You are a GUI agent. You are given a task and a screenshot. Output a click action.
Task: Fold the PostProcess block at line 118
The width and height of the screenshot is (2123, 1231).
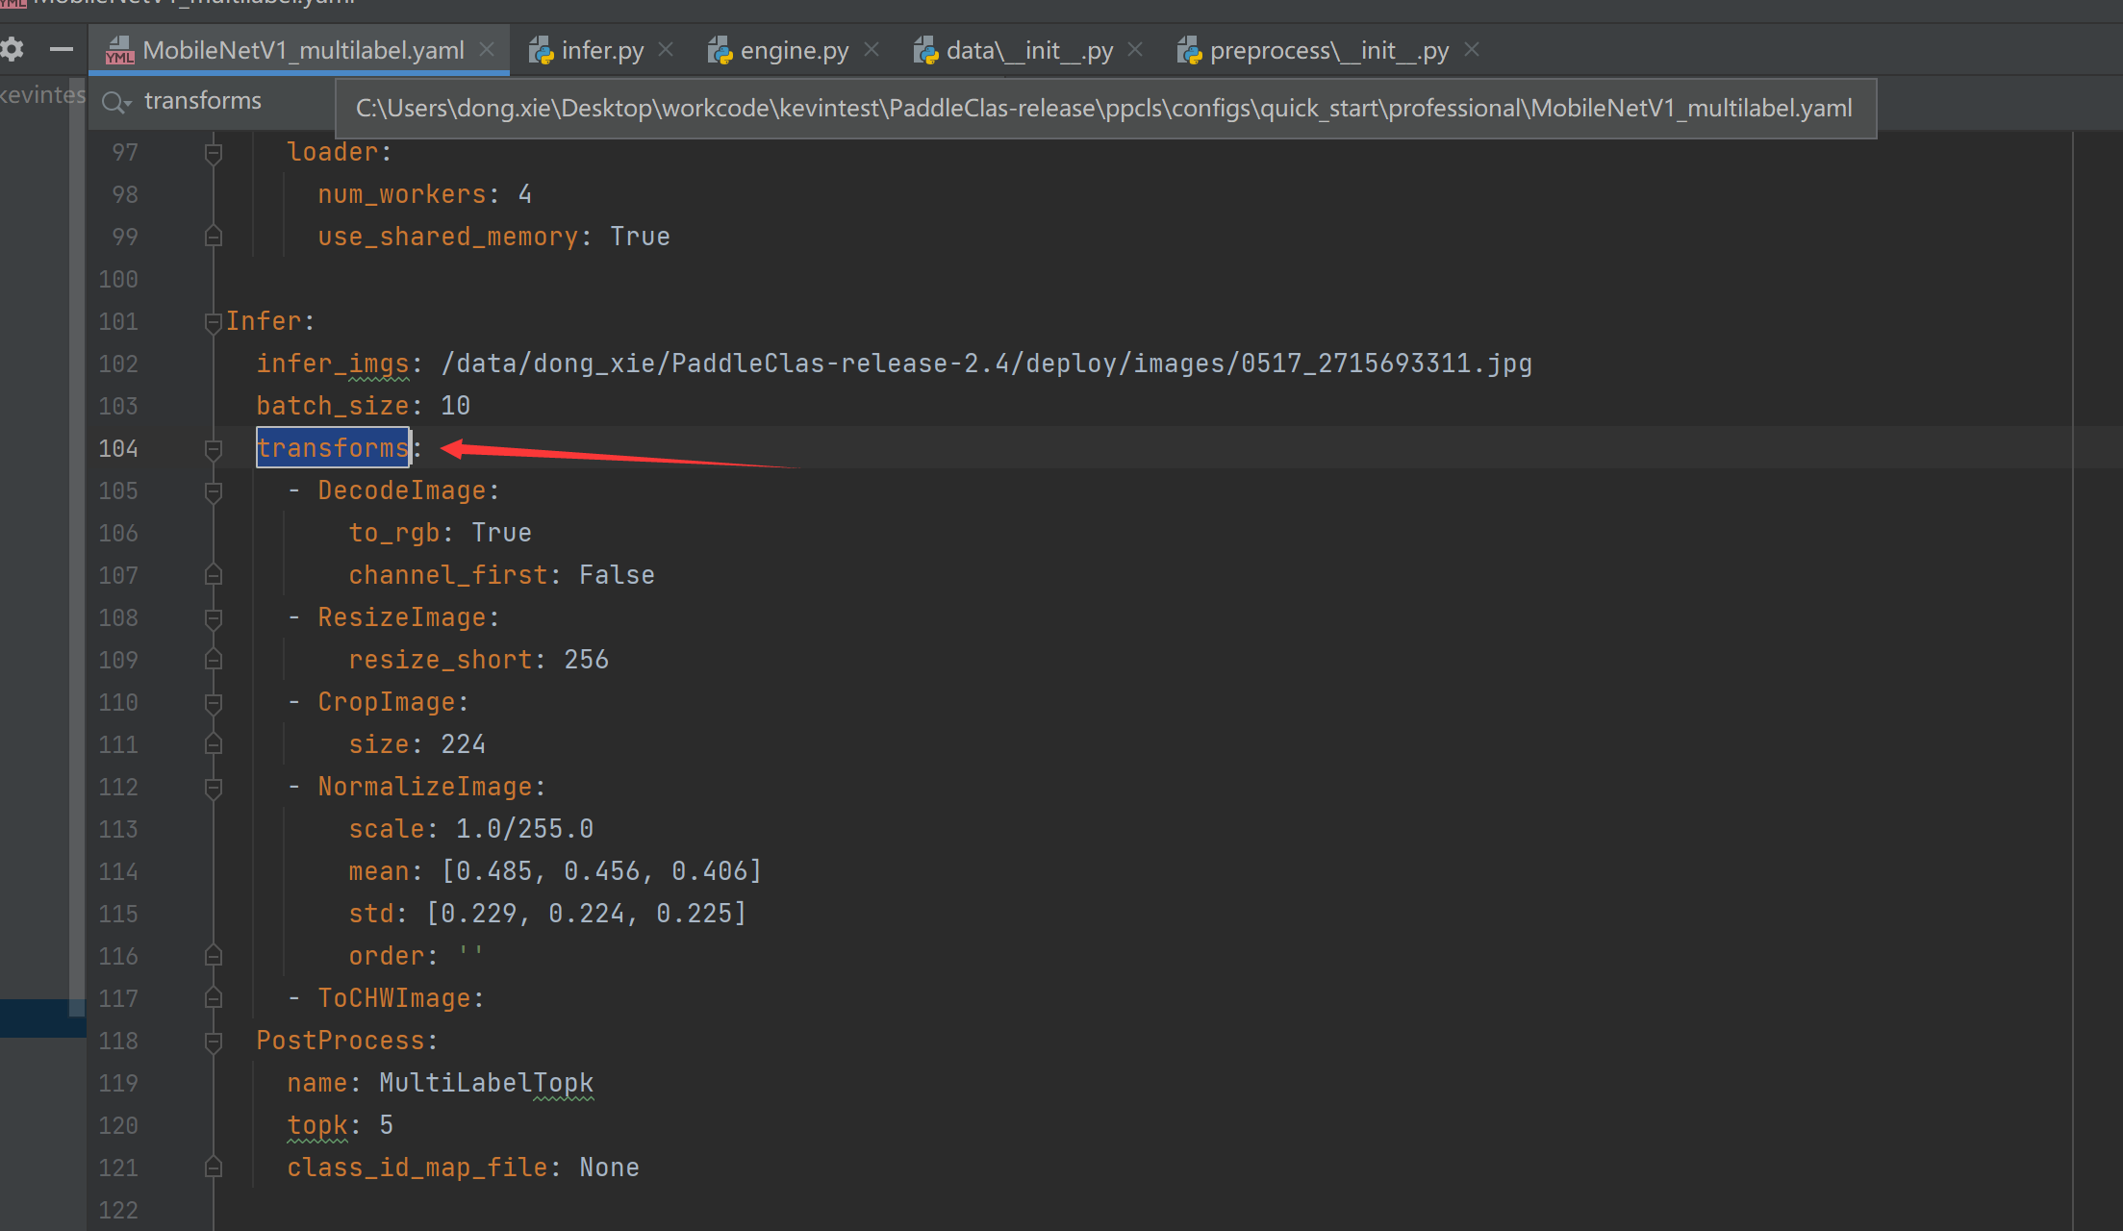point(214,1042)
